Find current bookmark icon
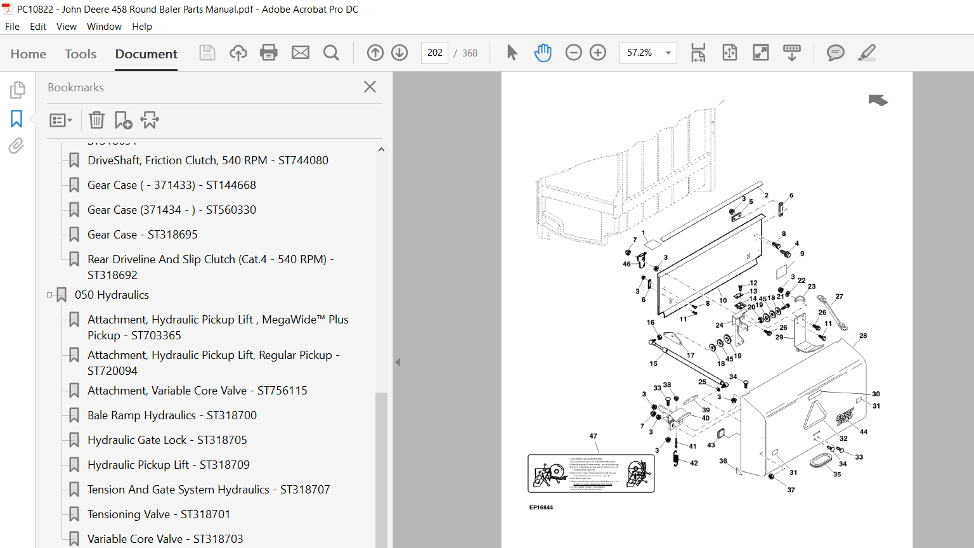 (150, 120)
